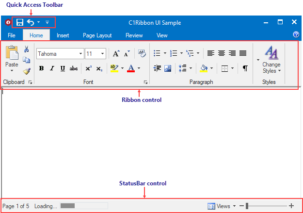Screen dimensions: 303x213
Task: Open the Borders dropdown arrow
Action: click(x=233, y=68)
